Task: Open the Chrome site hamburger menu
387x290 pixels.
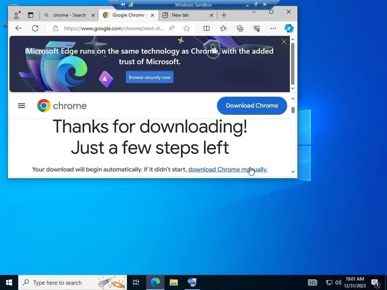Action: click(x=22, y=106)
